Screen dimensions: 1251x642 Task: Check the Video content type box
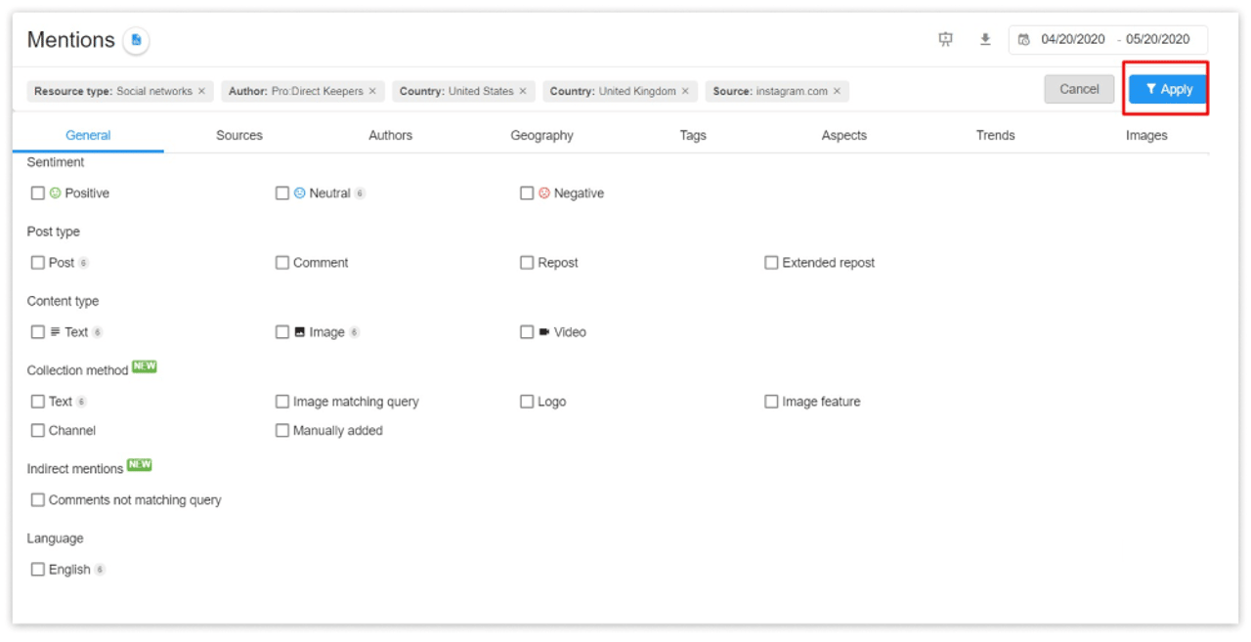527,332
